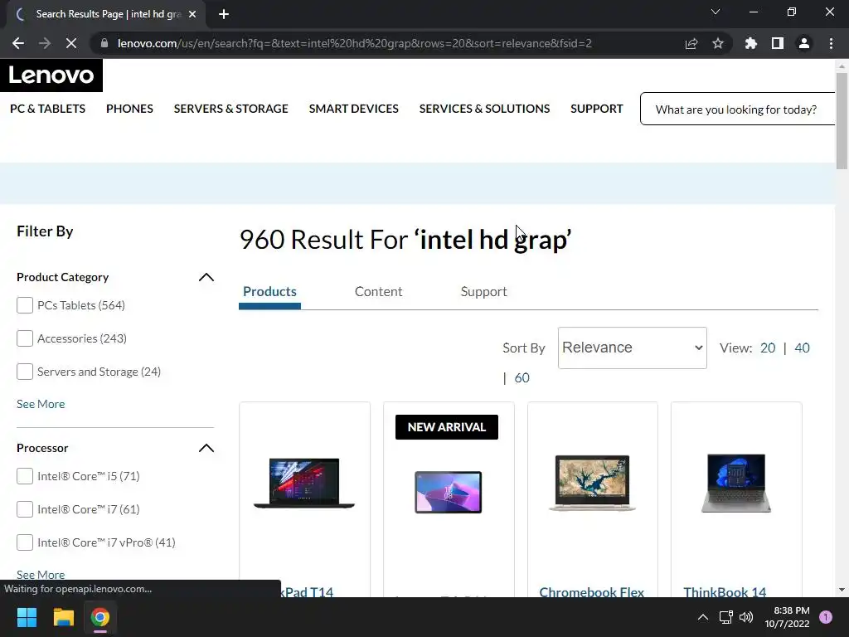Open a new browser tab
849x637 pixels.
point(224,14)
